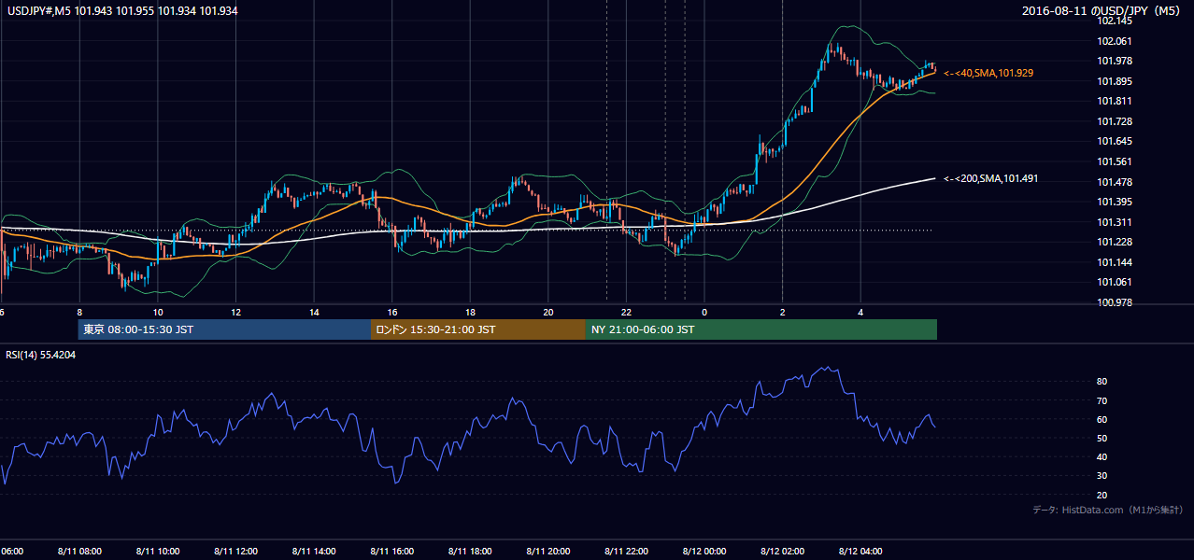Image resolution: width=1194 pixels, height=560 pixels.
Task: Click price axis label 101.478
Action: (1115, 182)
